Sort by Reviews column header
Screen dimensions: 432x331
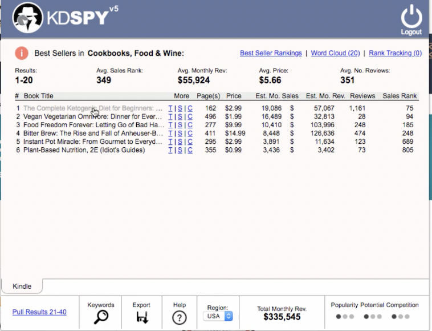coord(362,96)
